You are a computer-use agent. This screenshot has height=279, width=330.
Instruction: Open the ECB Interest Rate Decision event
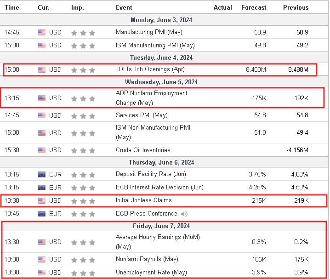[x=159, y=187]
